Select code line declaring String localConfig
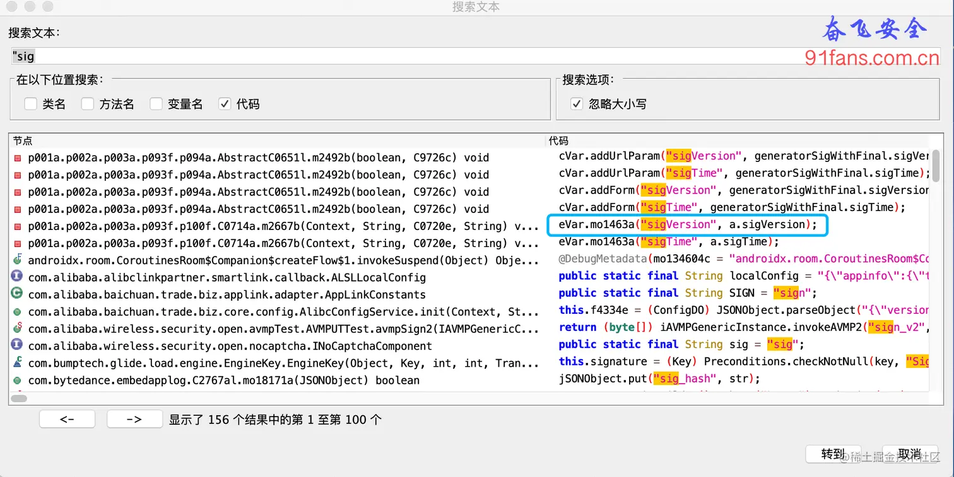This screenshot has height=477, width=954. coord(744,276)
